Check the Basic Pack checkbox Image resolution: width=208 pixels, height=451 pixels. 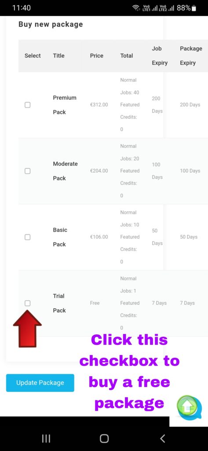pos(27,237)
